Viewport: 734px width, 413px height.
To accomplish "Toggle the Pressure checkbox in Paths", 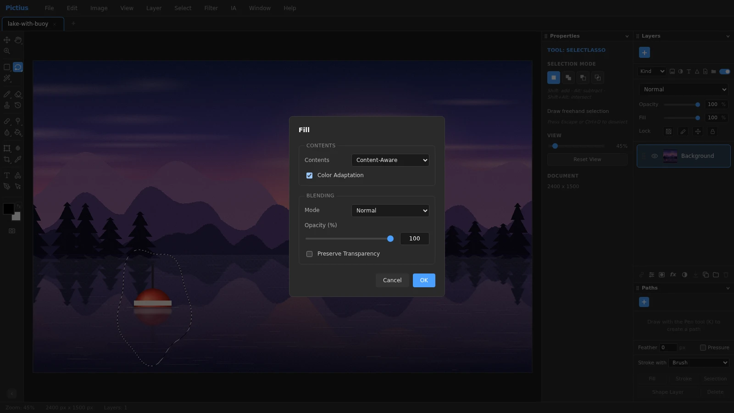I will (x=703, y=347).
